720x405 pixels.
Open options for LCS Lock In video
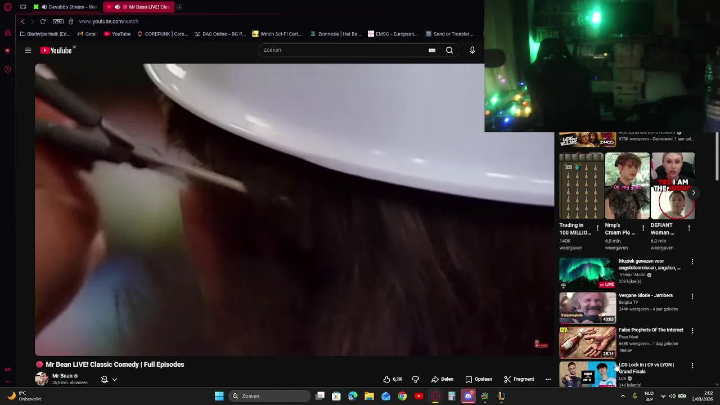coord(692,366)
